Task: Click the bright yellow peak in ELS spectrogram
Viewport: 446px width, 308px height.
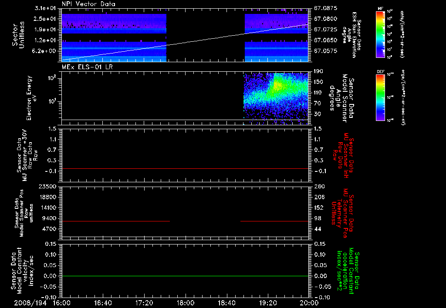Action: 277,85
